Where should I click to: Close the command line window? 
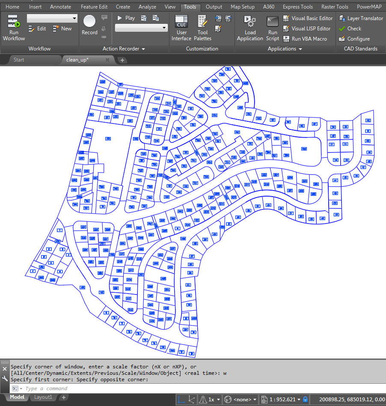pyautogui.click(x=5, y=369)
